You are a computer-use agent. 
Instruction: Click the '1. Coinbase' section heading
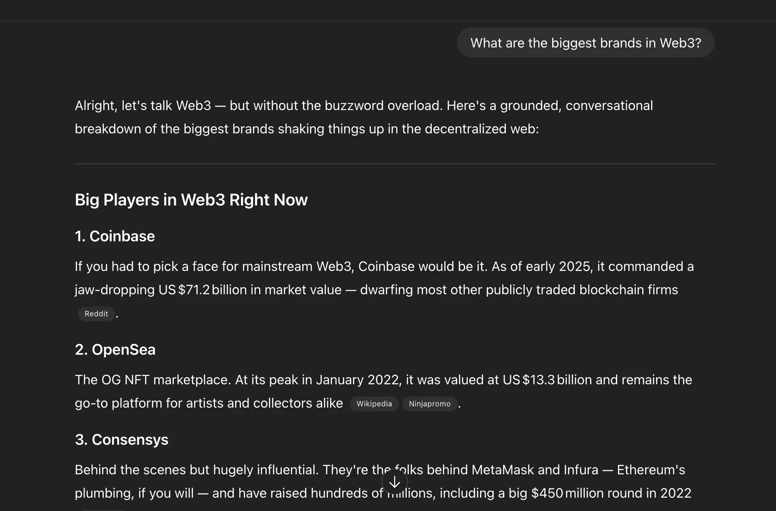115,236
